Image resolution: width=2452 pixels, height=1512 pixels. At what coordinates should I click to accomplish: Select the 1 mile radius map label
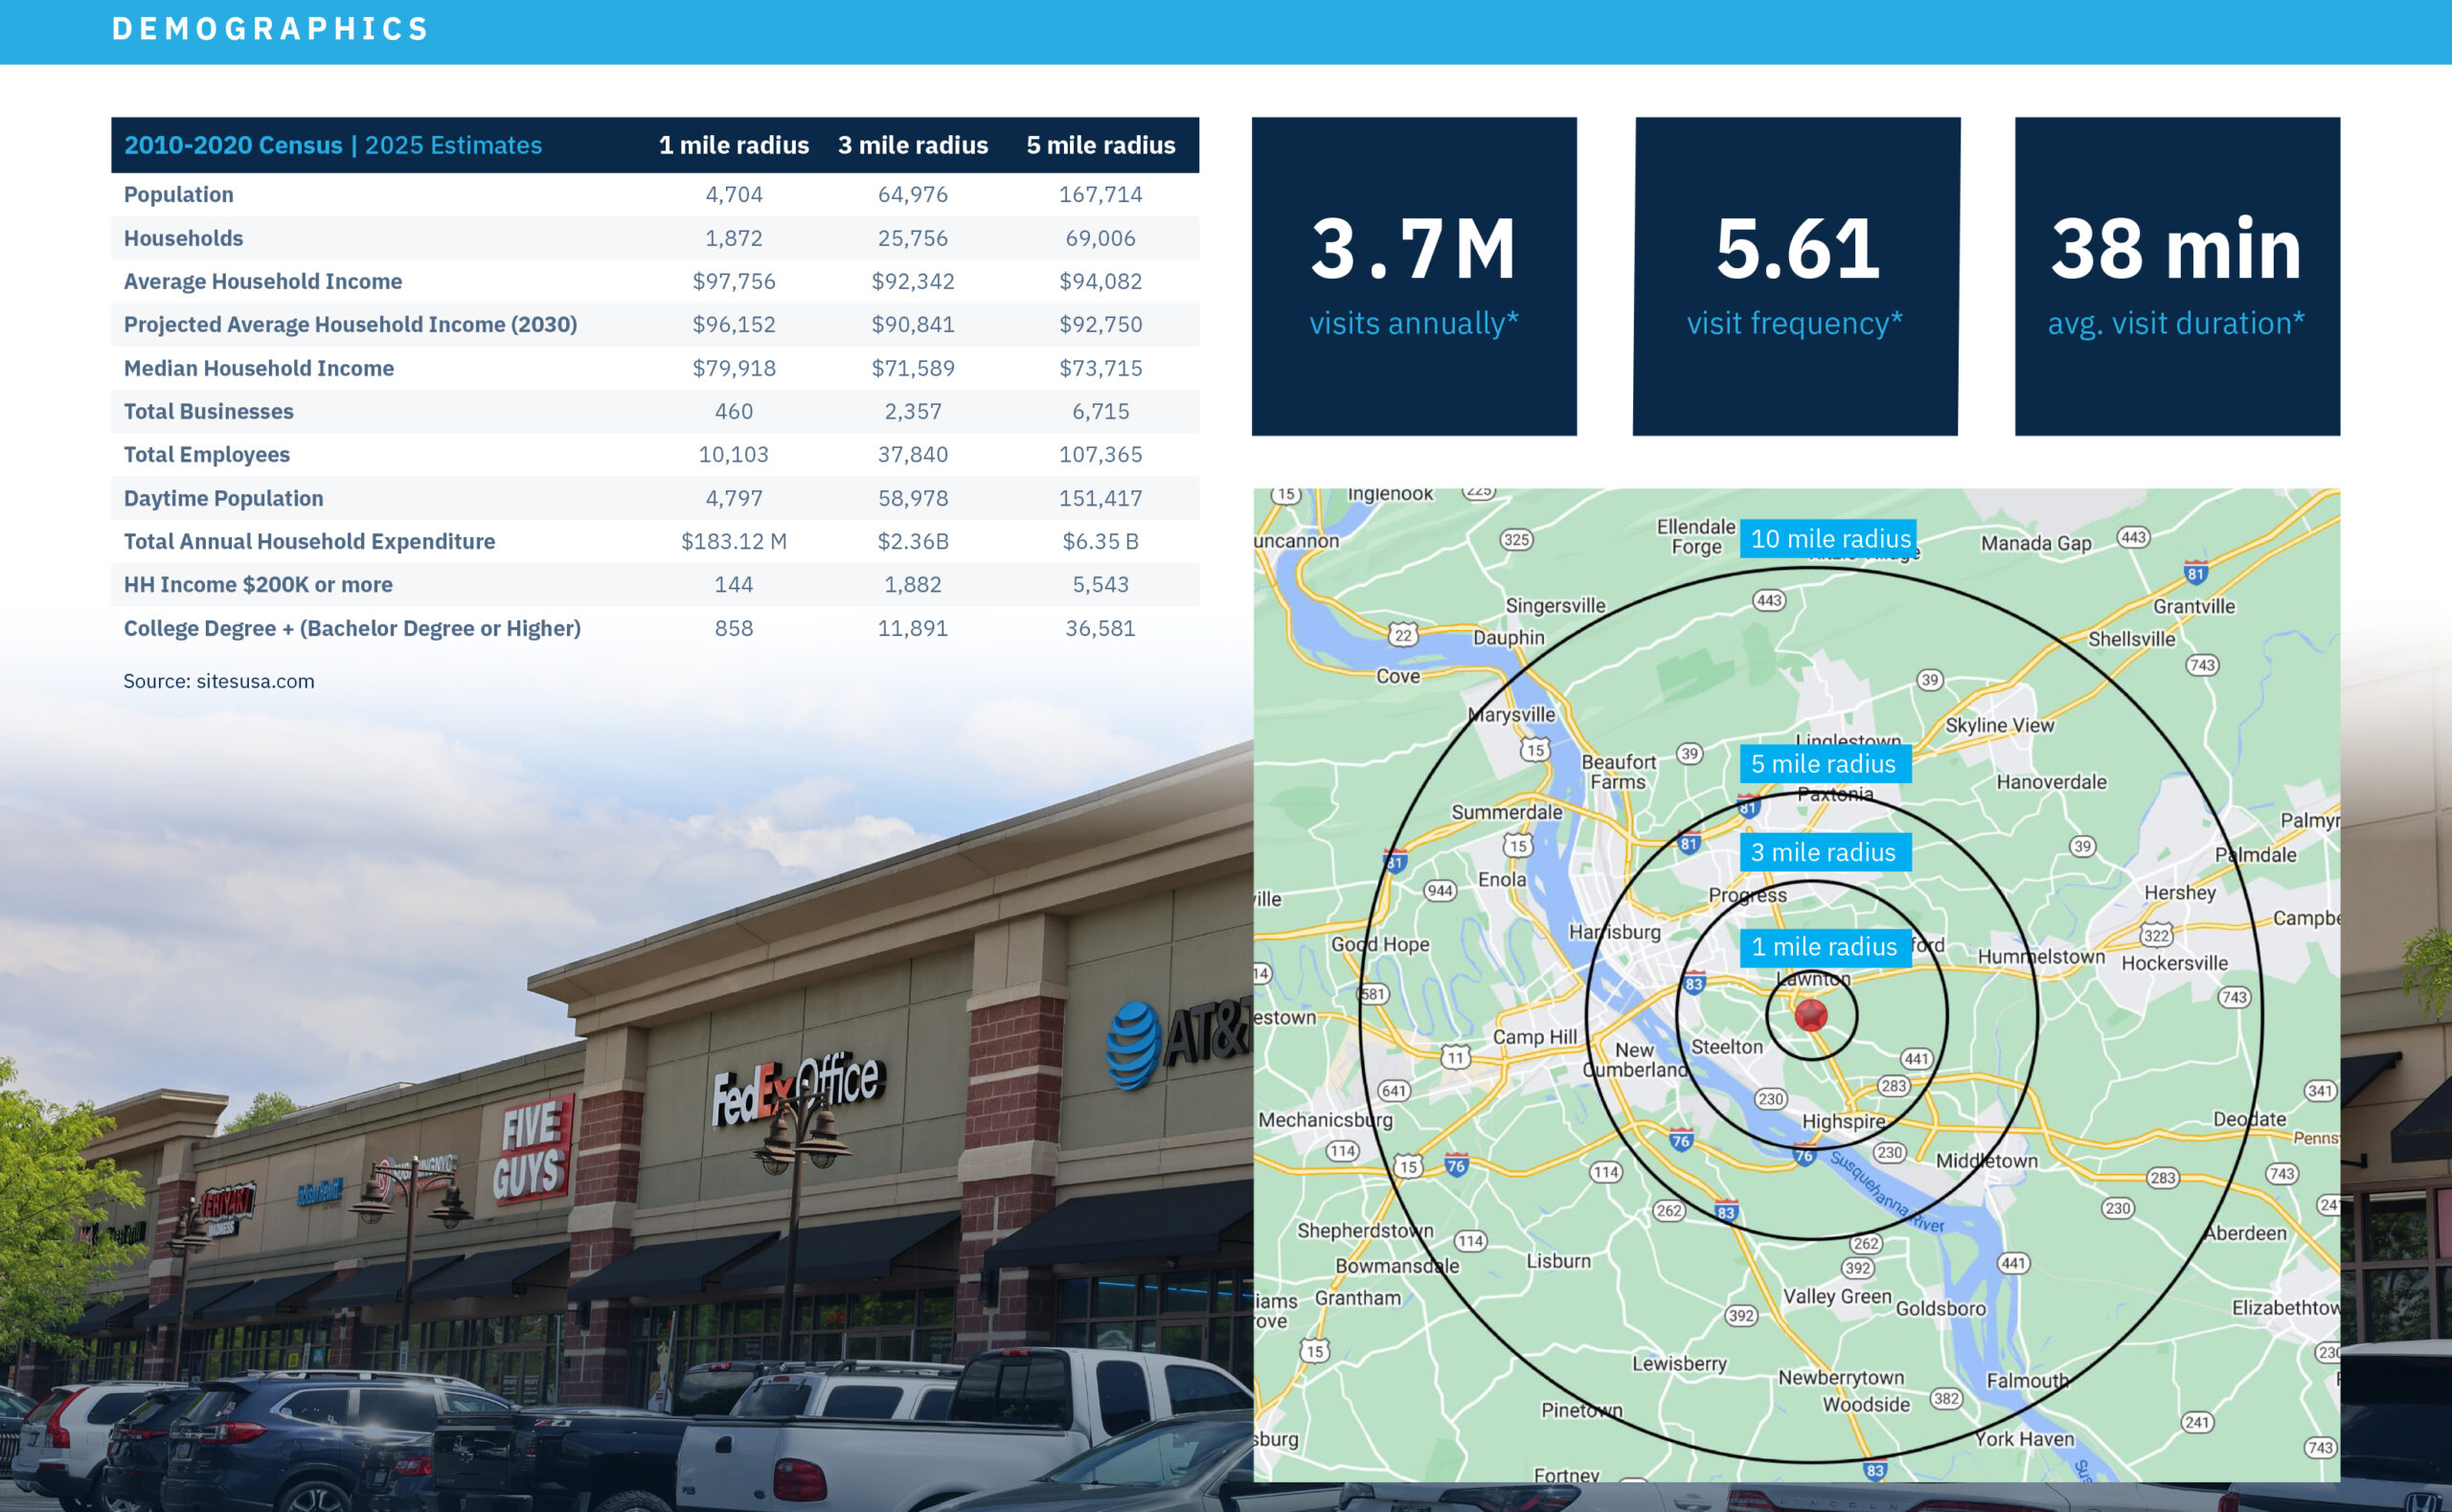tap(1824, 946)
